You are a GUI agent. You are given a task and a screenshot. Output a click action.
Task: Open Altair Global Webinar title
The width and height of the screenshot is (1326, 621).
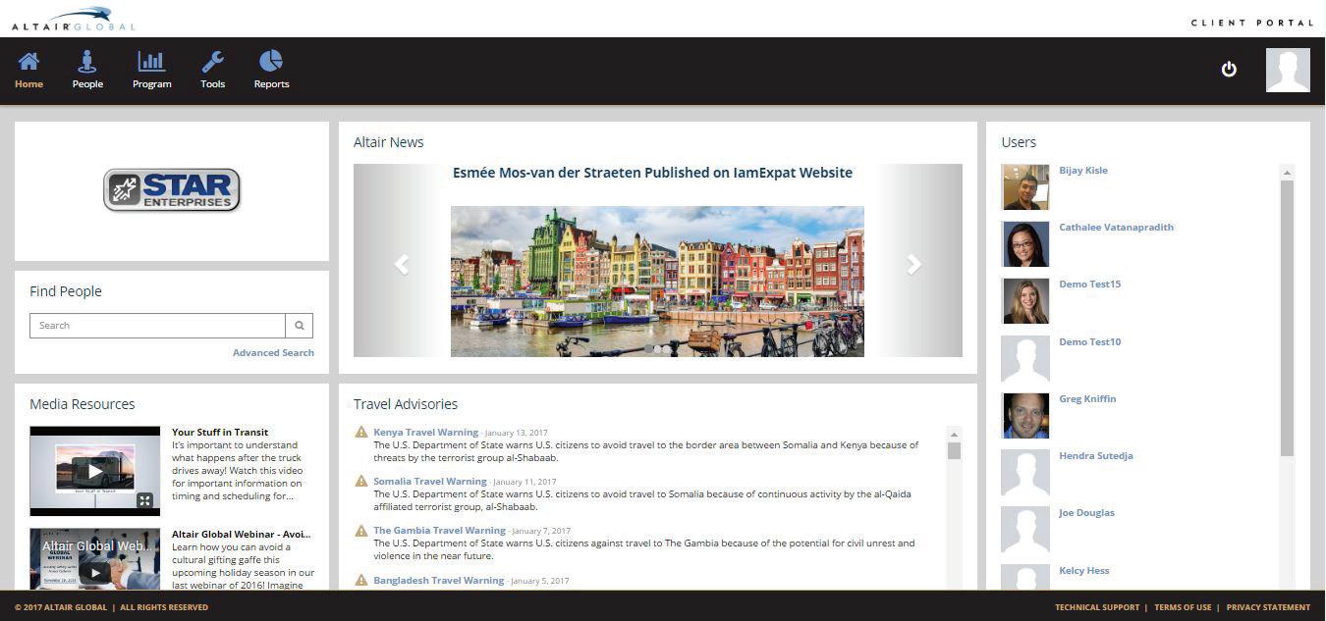coord(242,535)
